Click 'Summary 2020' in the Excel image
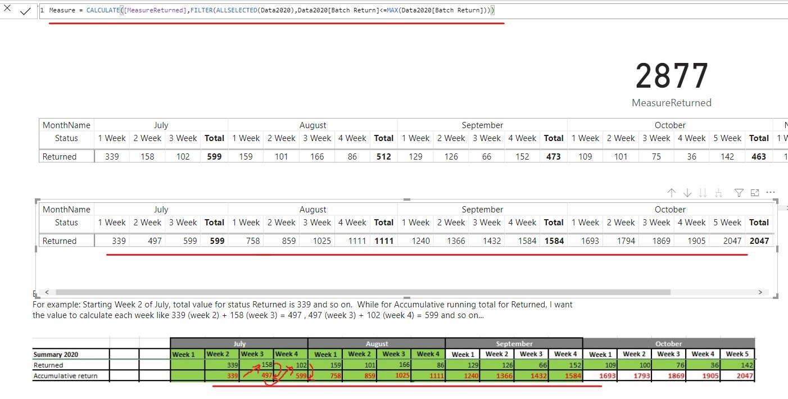The image size is (788, 399). pos(56,355)
